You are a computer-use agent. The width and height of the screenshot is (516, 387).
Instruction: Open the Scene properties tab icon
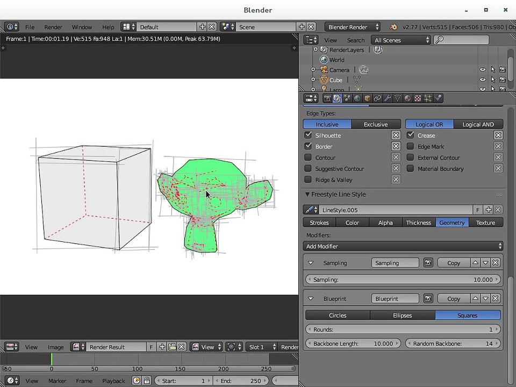[347, 98]
